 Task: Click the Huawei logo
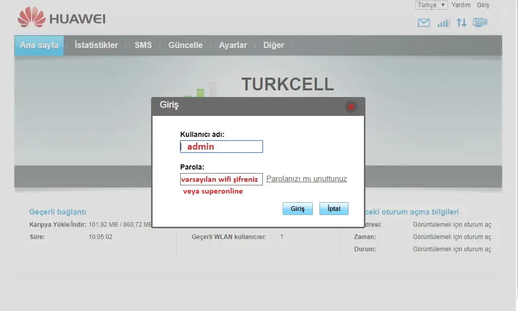point(61,17)
